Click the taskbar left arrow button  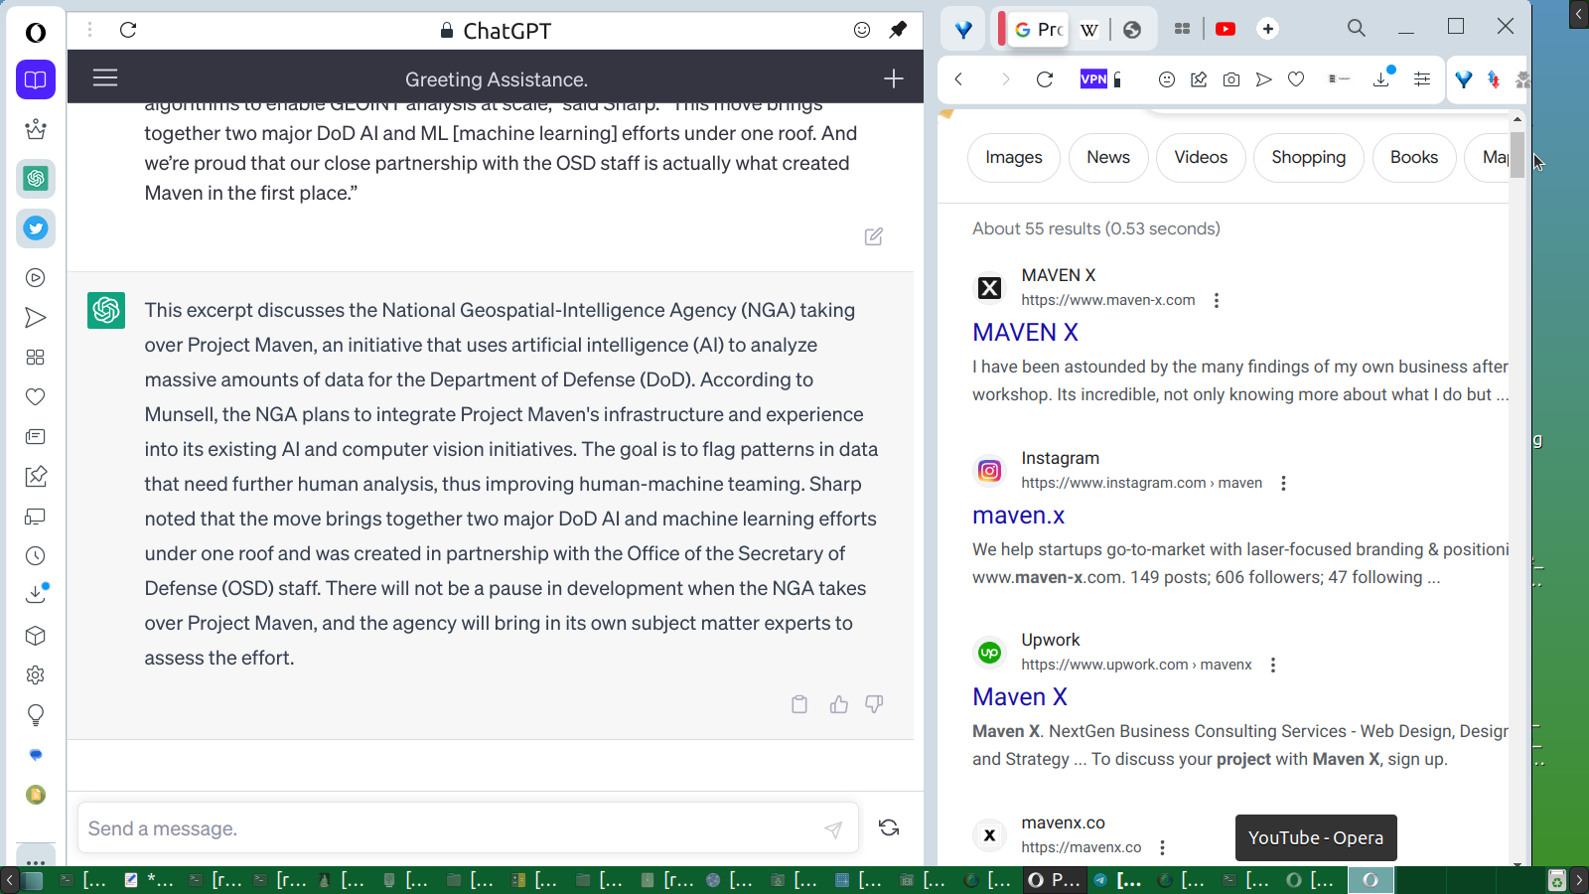tap(10, 880)
